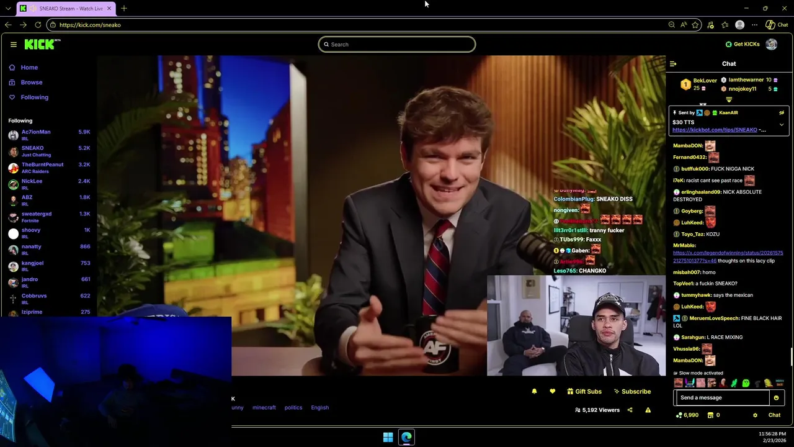
Task: Reload the page with refresh icon
Action: pos(38,25)
